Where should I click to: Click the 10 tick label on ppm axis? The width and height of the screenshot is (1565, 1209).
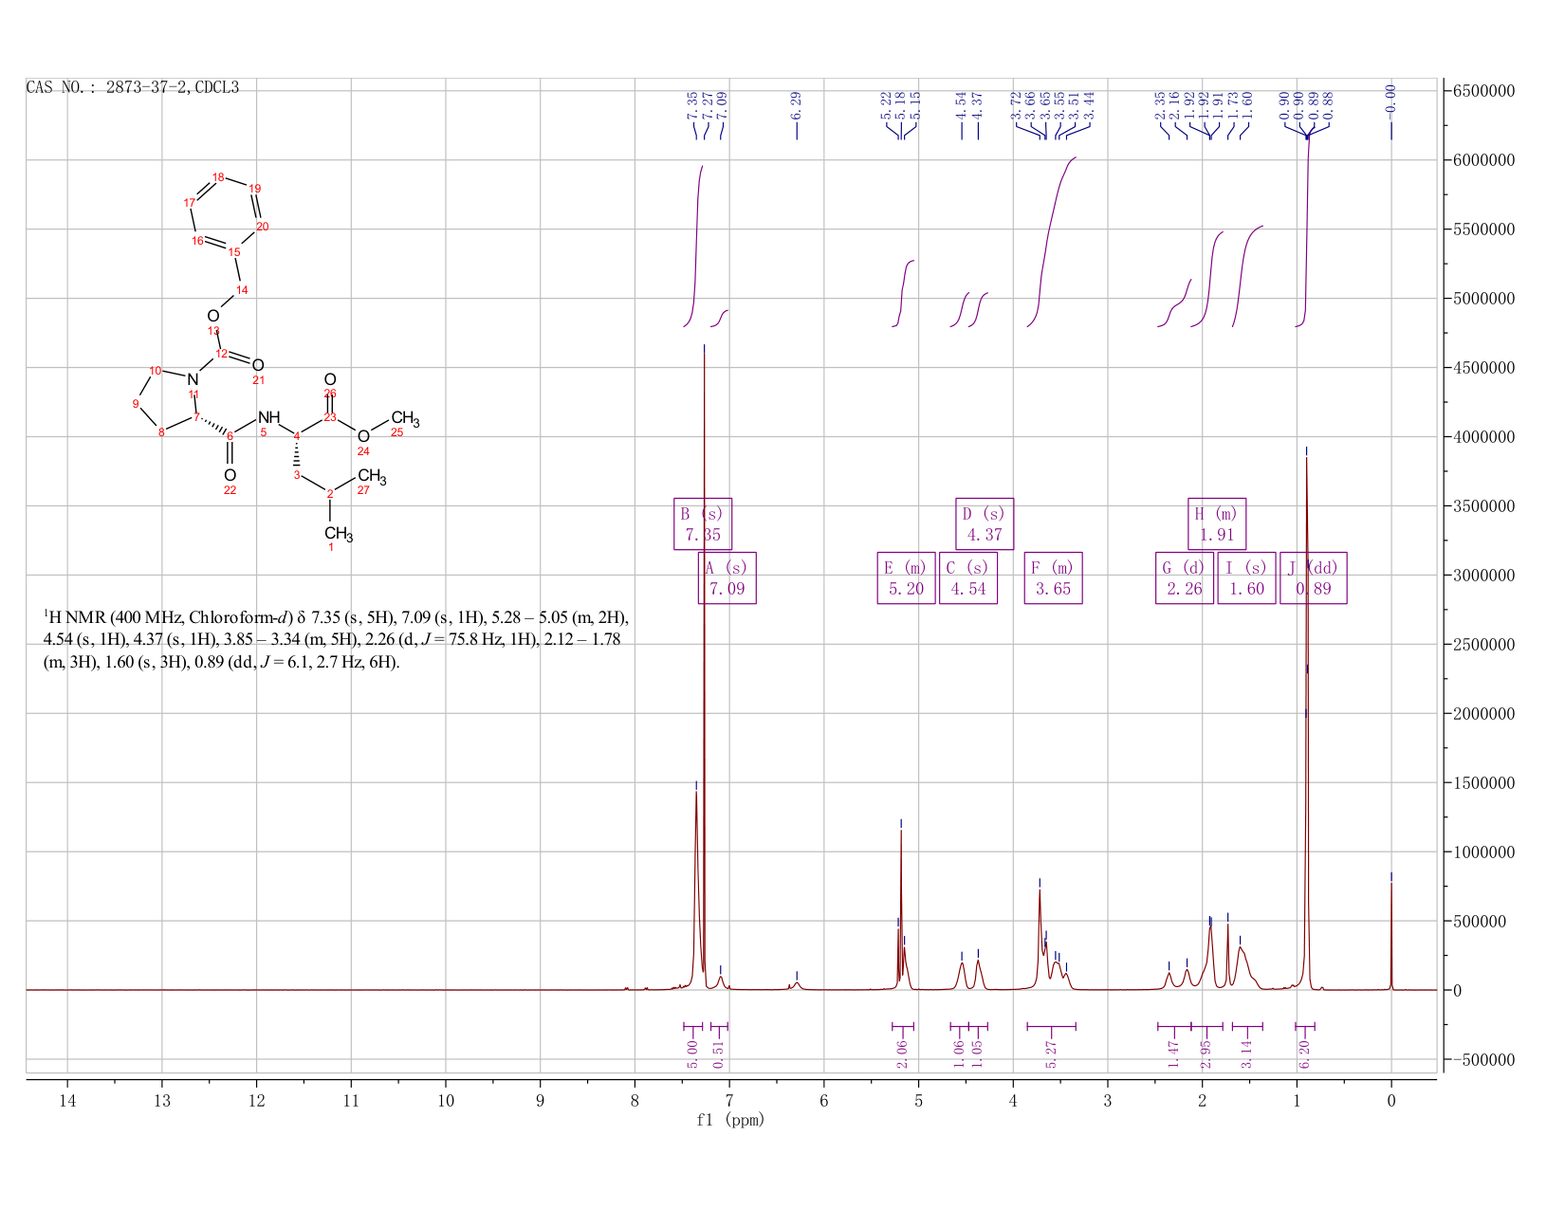pos(445,1100)
